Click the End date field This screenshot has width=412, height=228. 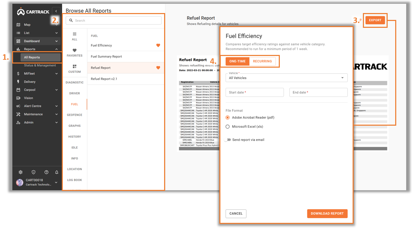click(x=318, y=92)
